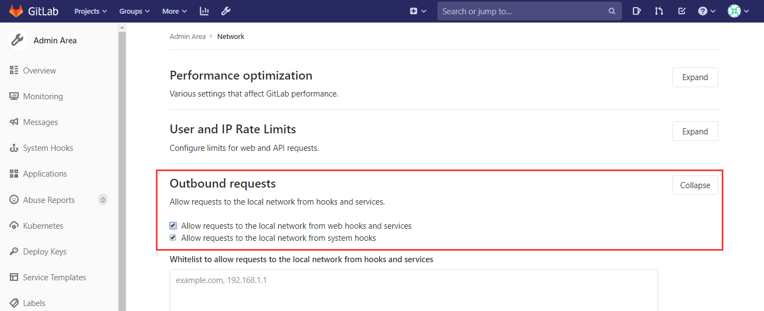Open the user avatar dropdown menu
Viewport: 764px width, 311px height.
(x=738, y=11)
